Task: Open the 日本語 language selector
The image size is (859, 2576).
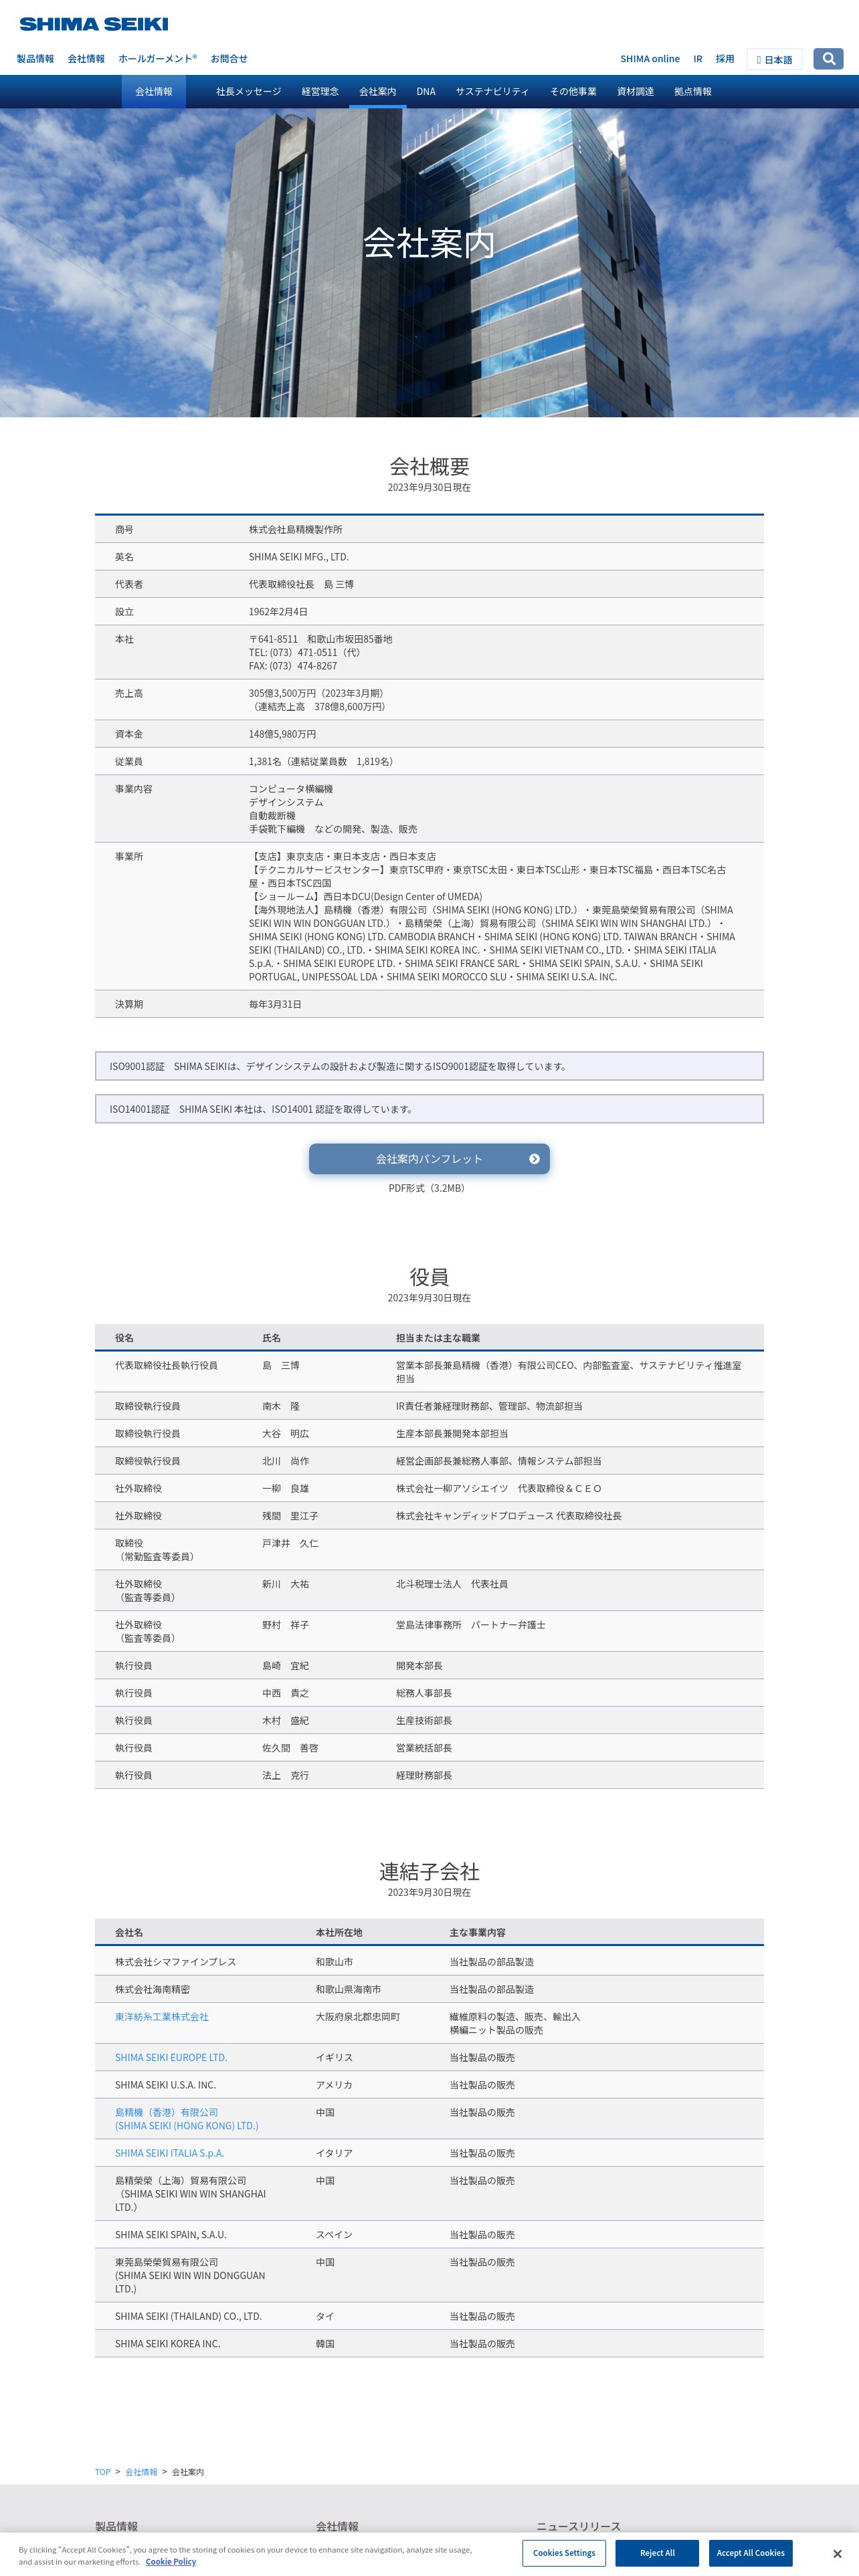Action: coord(774,60)
